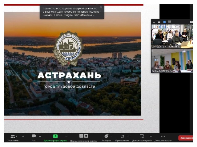Screen dimensions: 197x147
Task: Open the Reactions menu
Action: 106,138
